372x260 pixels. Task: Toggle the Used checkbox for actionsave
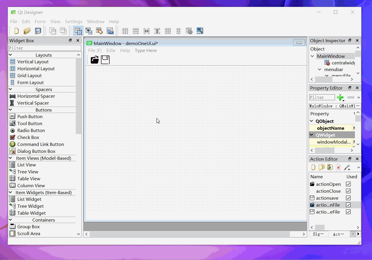(x=348, y=198)
